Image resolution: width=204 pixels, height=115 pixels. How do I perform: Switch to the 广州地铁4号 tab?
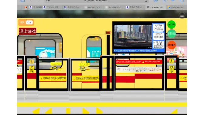(52, 7)
